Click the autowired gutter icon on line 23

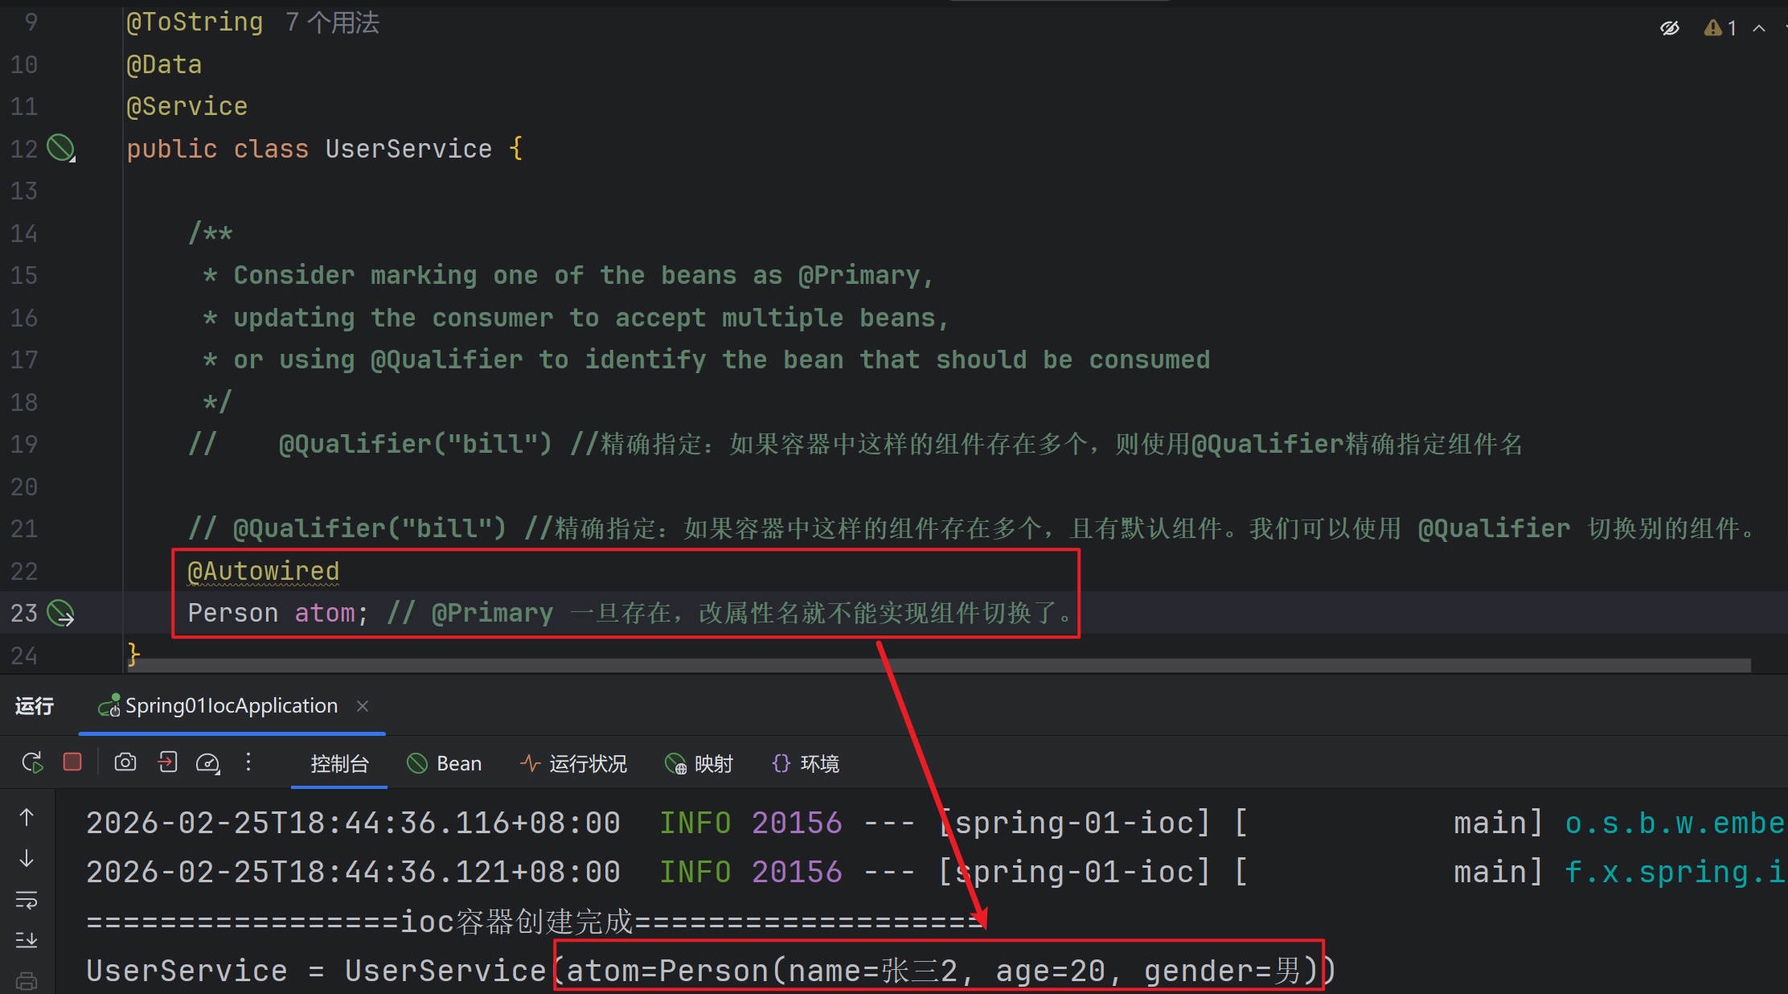tap(61, 614)
